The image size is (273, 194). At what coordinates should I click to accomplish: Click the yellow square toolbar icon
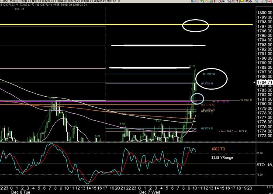pyautogui.click(x=242, y=1)
